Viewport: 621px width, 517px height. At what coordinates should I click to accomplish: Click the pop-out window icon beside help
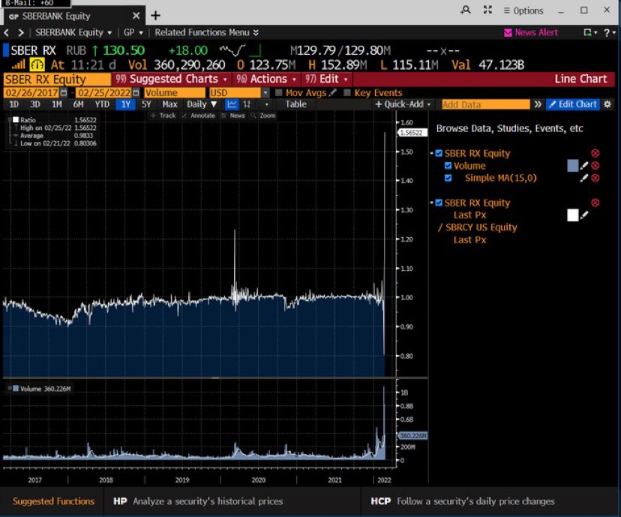(x=588, y=32)
